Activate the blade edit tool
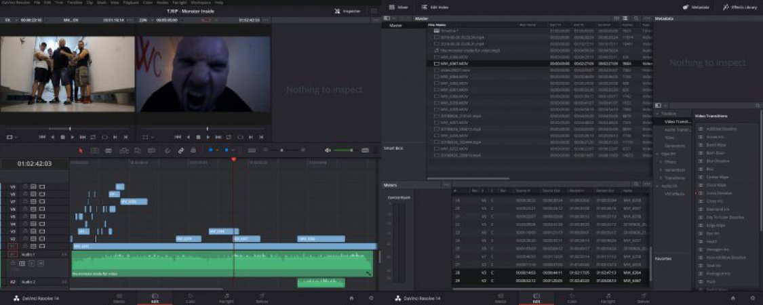 click(x=108, y=150)
